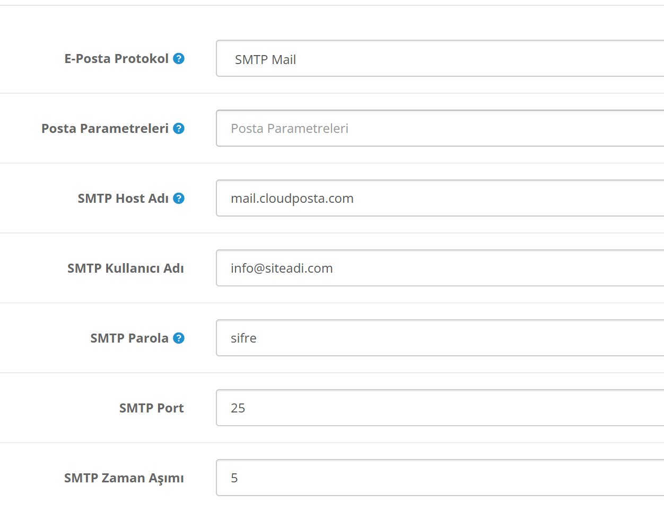Click the SMTP Kullanıcı Adı label
The width and height of the screenshot is (664, 512).
[x=125, y=268]
